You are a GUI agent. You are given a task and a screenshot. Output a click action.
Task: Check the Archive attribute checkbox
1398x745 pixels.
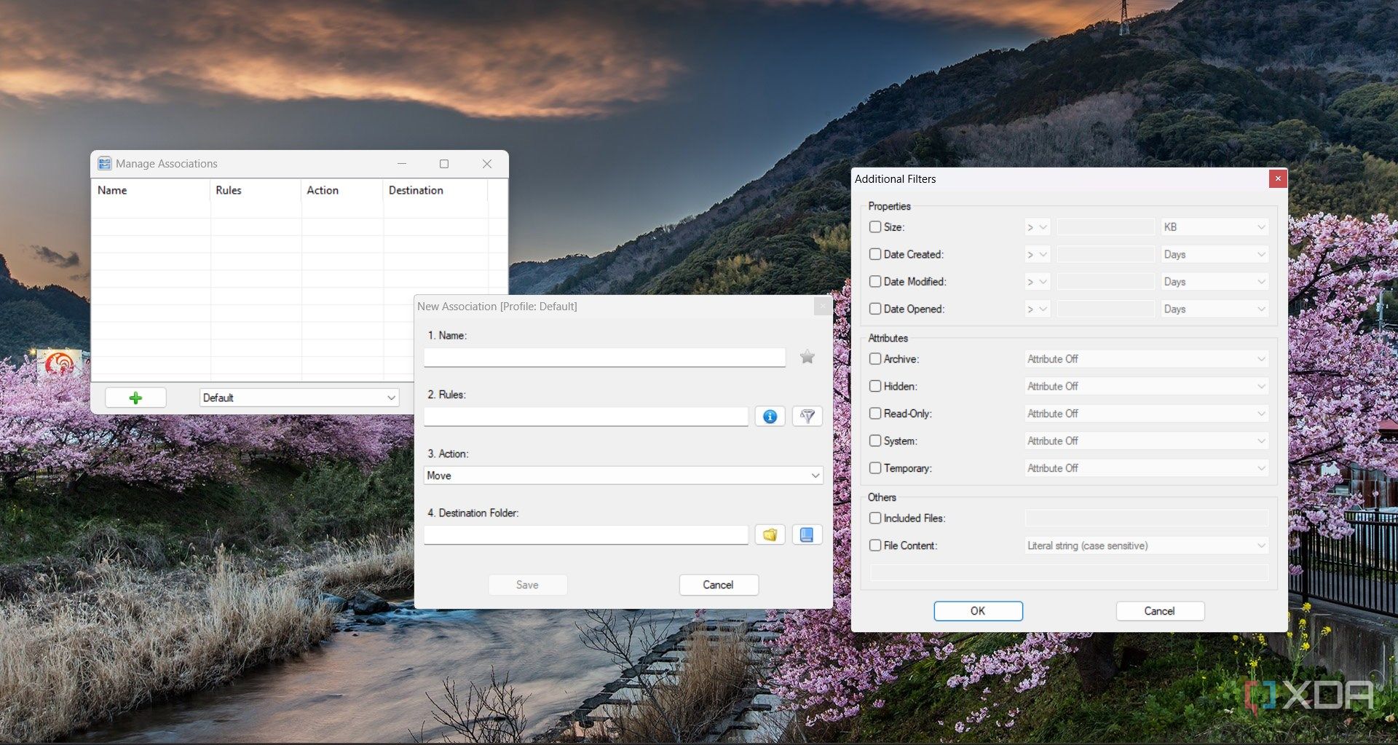(875, 359)
